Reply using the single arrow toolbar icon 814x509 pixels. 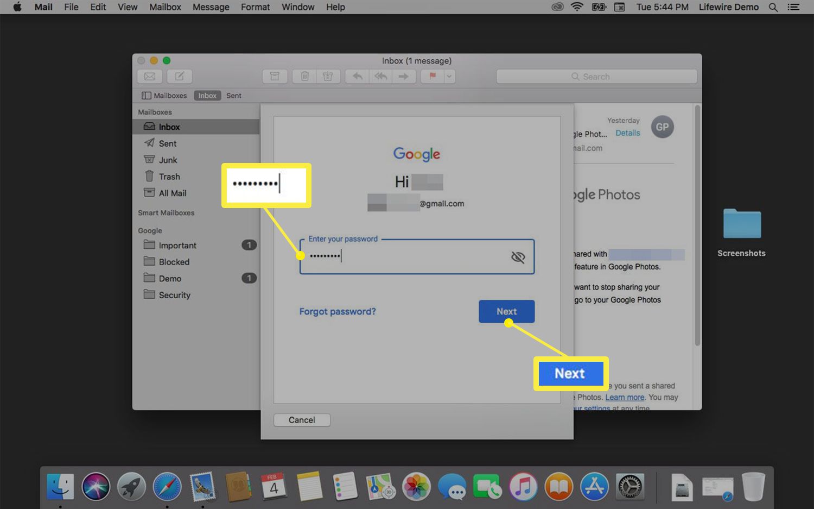(x=357, y=77)
